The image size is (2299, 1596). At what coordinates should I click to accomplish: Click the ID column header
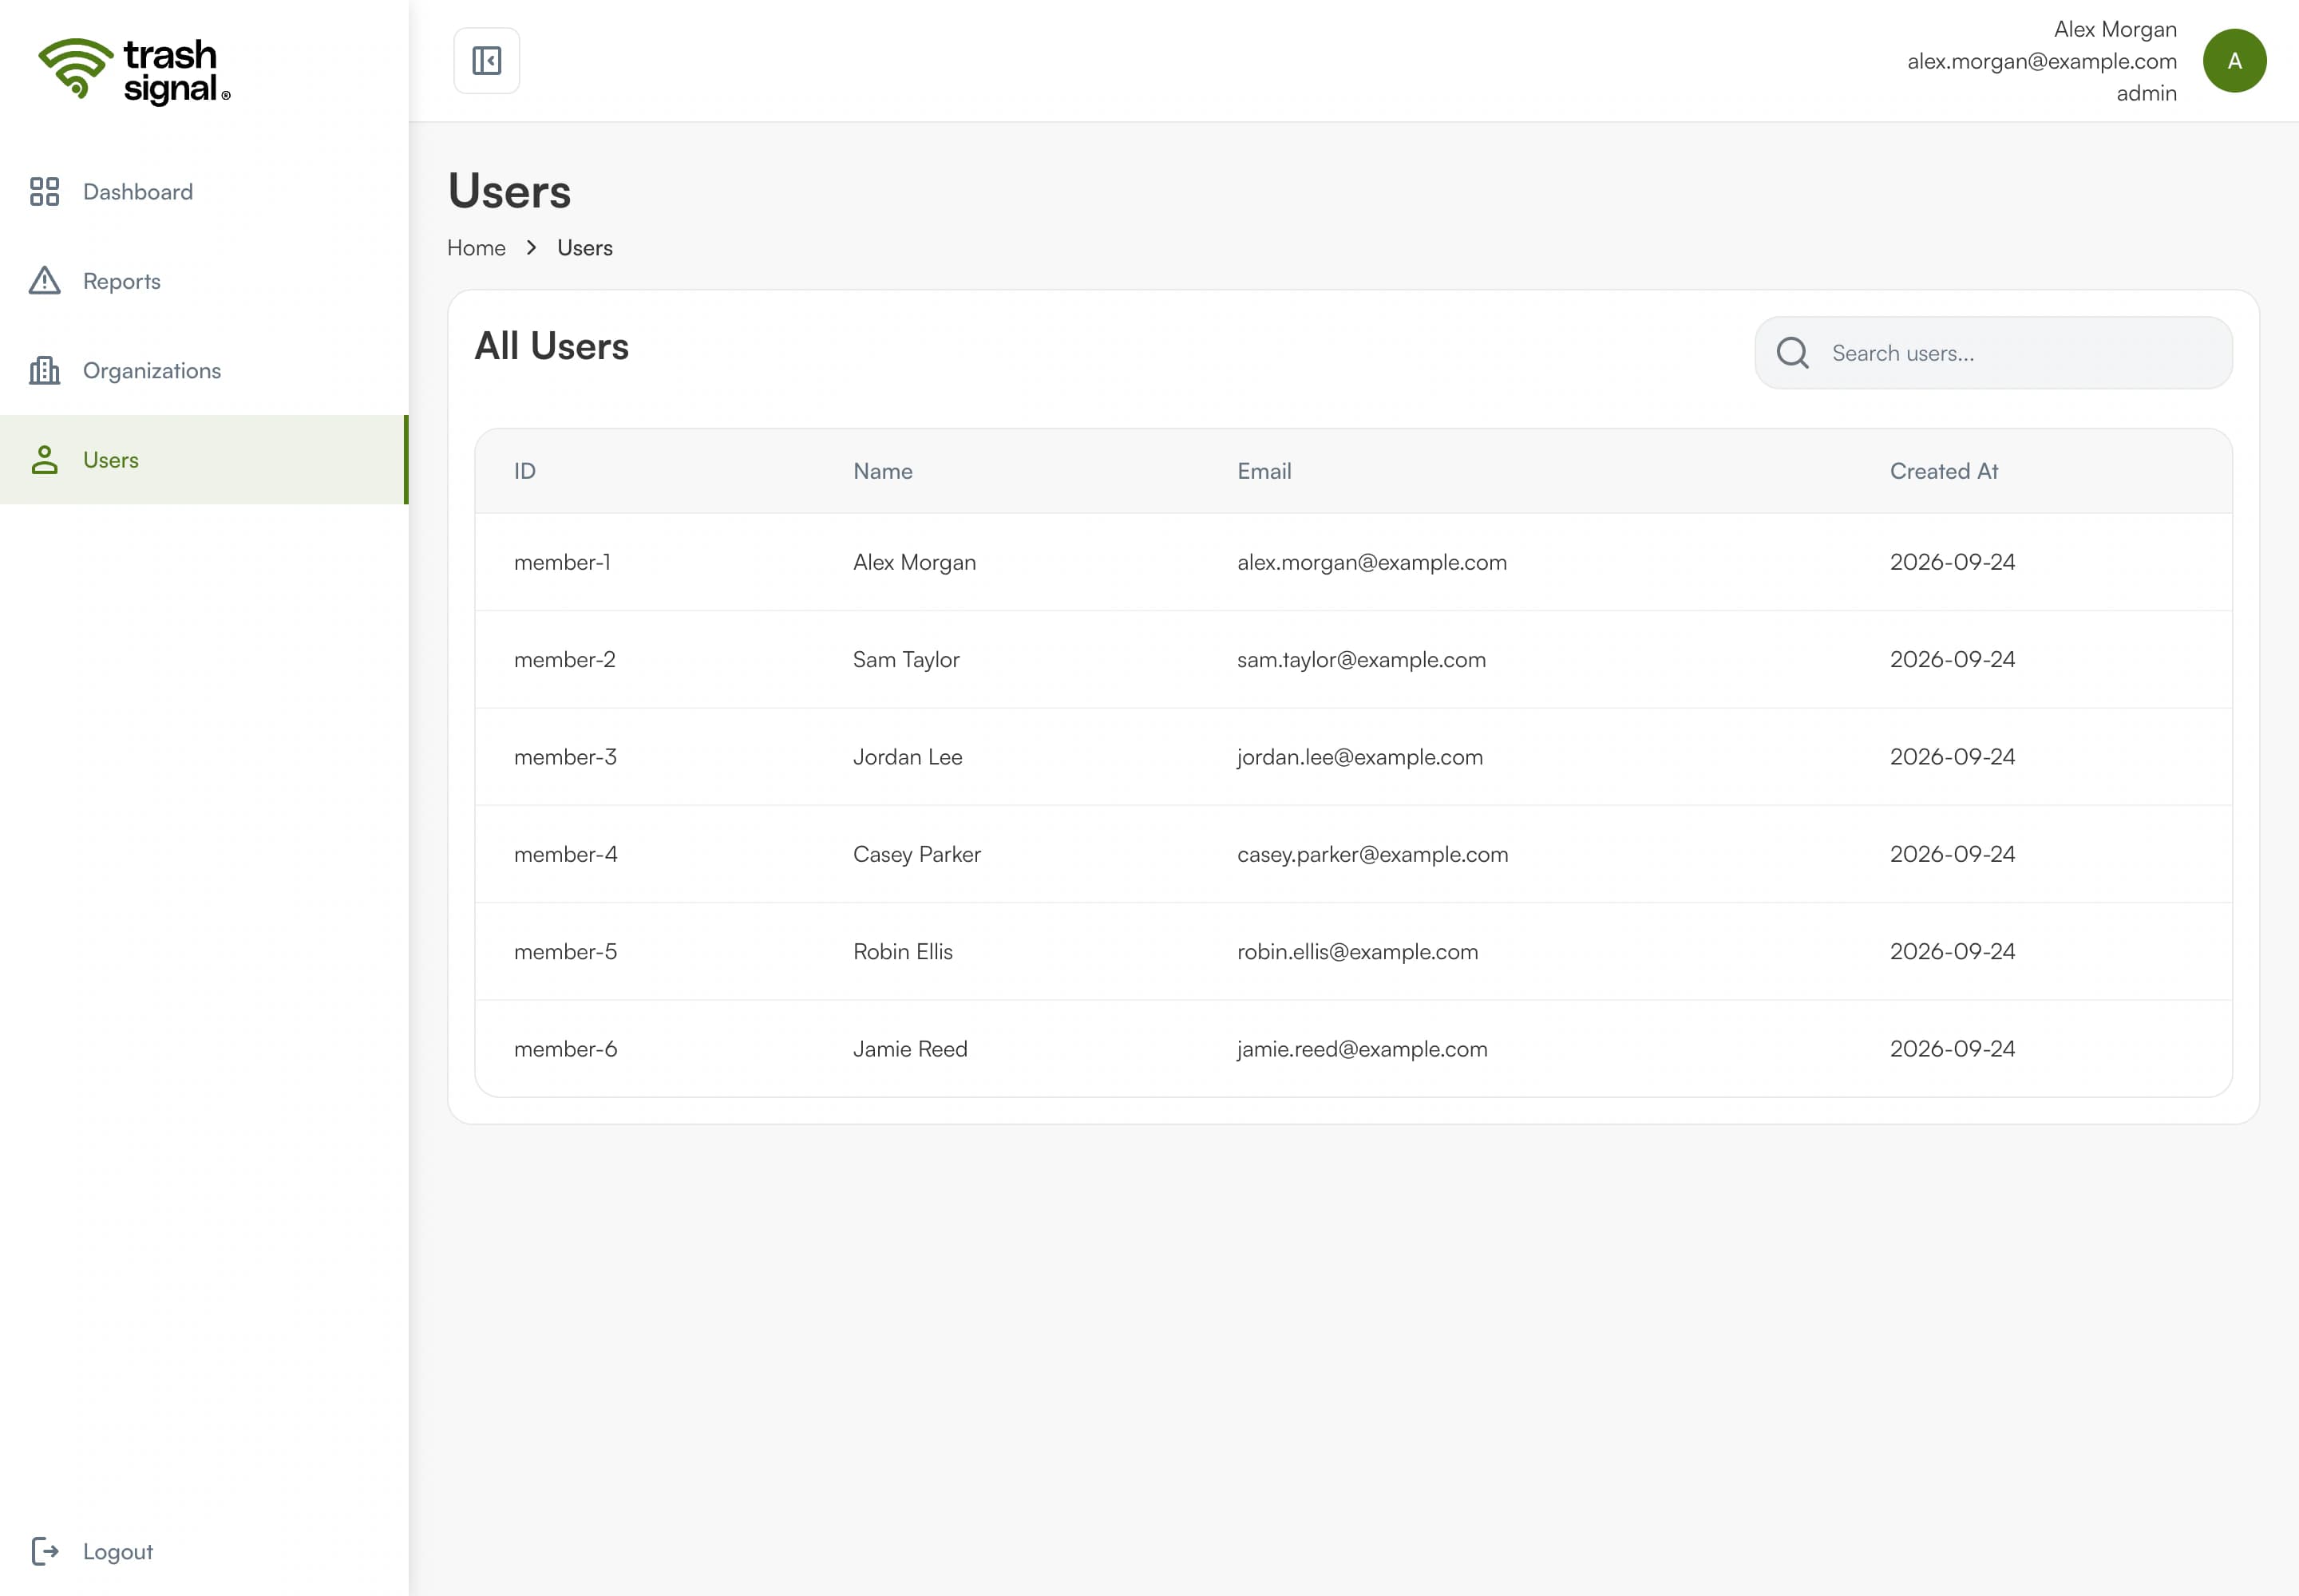click(x=525, y=471)
